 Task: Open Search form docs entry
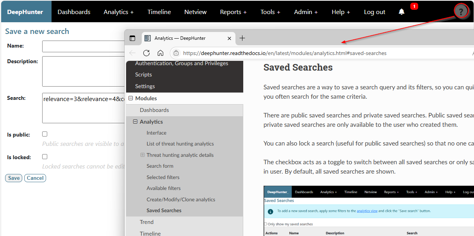[x=160, y=166]
